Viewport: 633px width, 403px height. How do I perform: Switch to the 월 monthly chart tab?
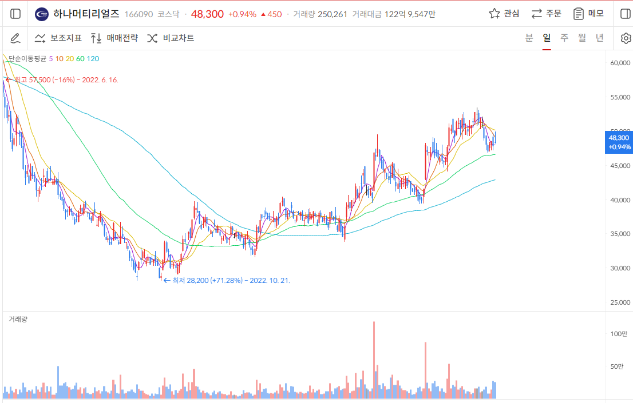coord(582,38)
